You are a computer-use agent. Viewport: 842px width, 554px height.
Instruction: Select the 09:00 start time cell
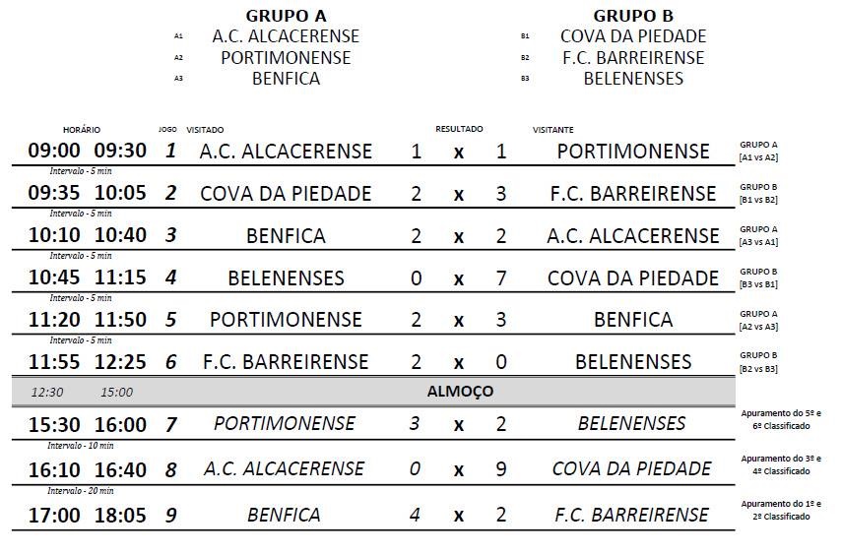[53, 151]
